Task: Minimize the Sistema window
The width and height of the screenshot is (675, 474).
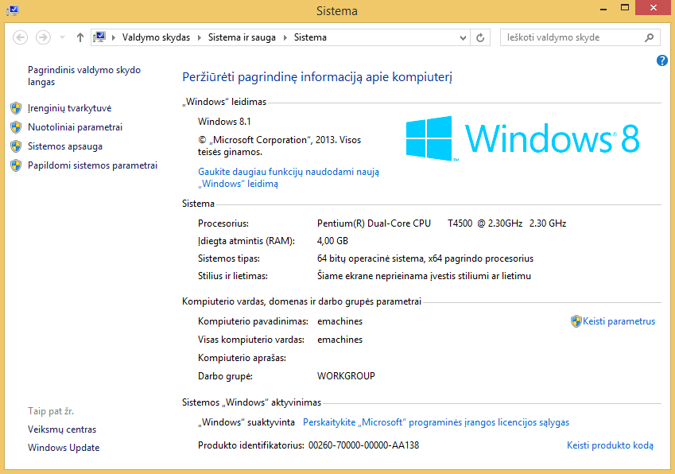Action: click(603, 8)
